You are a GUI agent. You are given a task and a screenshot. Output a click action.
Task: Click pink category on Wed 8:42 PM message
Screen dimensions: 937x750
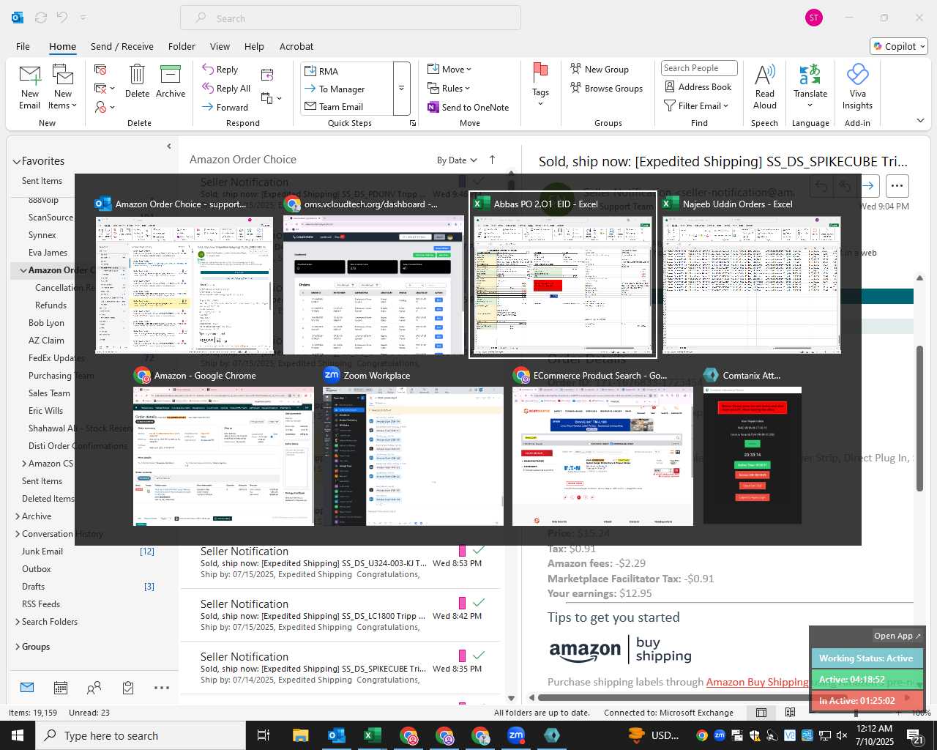coord(462,603)
